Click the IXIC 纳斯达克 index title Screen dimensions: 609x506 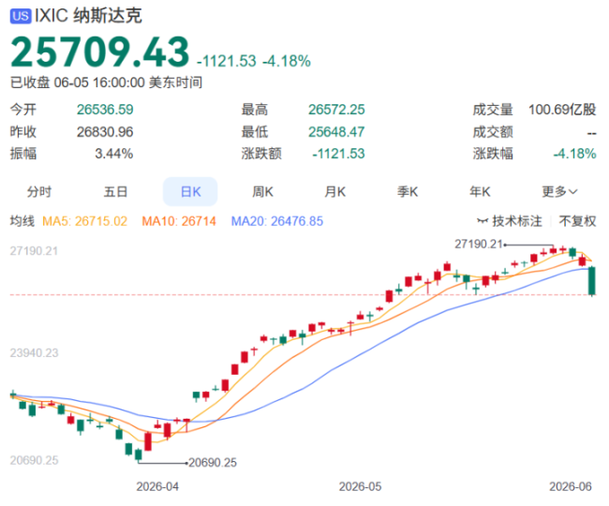point(88,16)
